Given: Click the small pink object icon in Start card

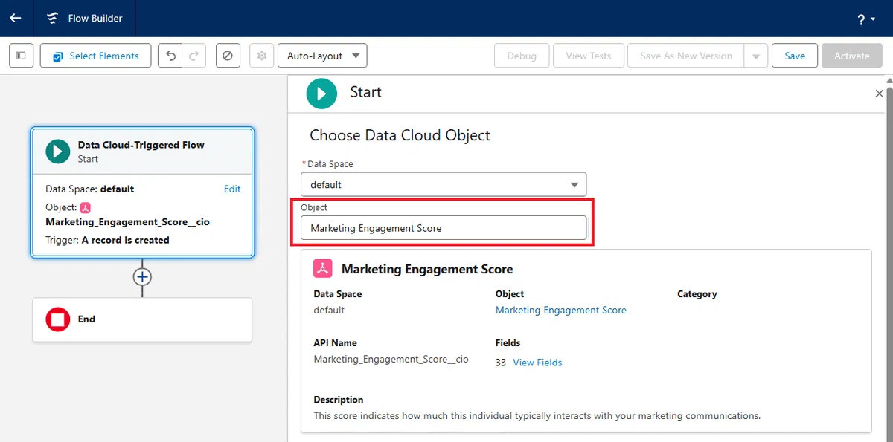Looking at the screenshot, I should pos(85,208).
